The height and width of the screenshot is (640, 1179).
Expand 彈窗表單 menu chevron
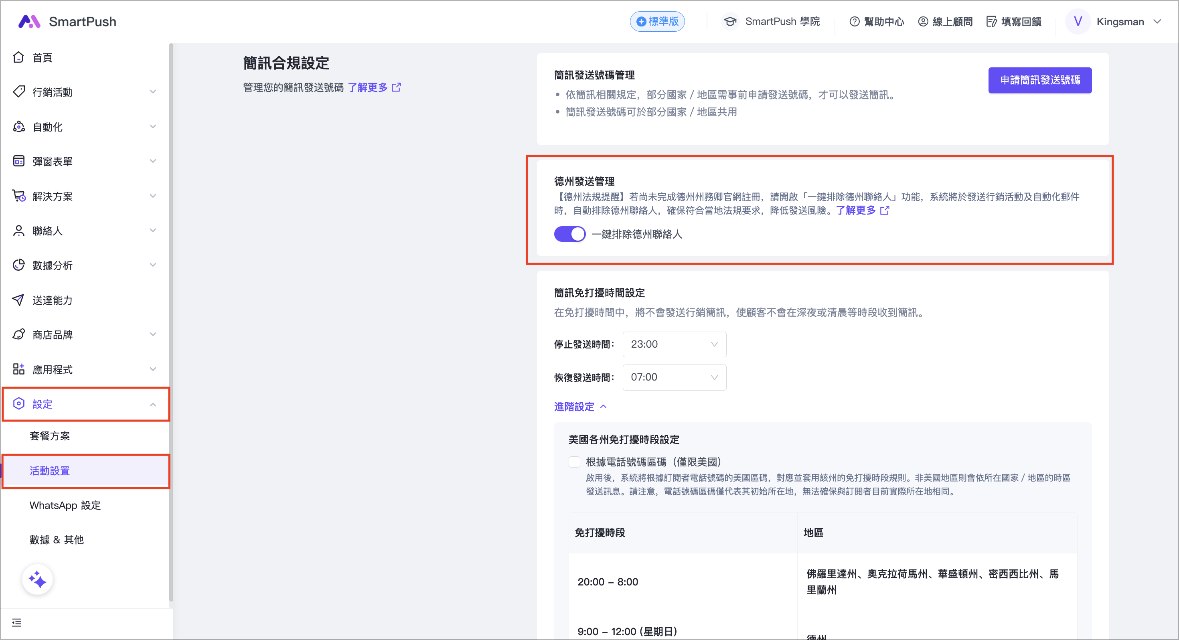[x=153, y=161]
